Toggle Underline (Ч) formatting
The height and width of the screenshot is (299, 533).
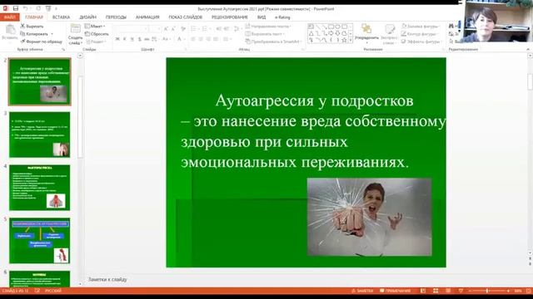pyautogui.click(x=132, y=39)
